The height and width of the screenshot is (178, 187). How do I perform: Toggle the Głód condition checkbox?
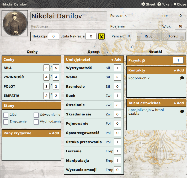[6, 115]
